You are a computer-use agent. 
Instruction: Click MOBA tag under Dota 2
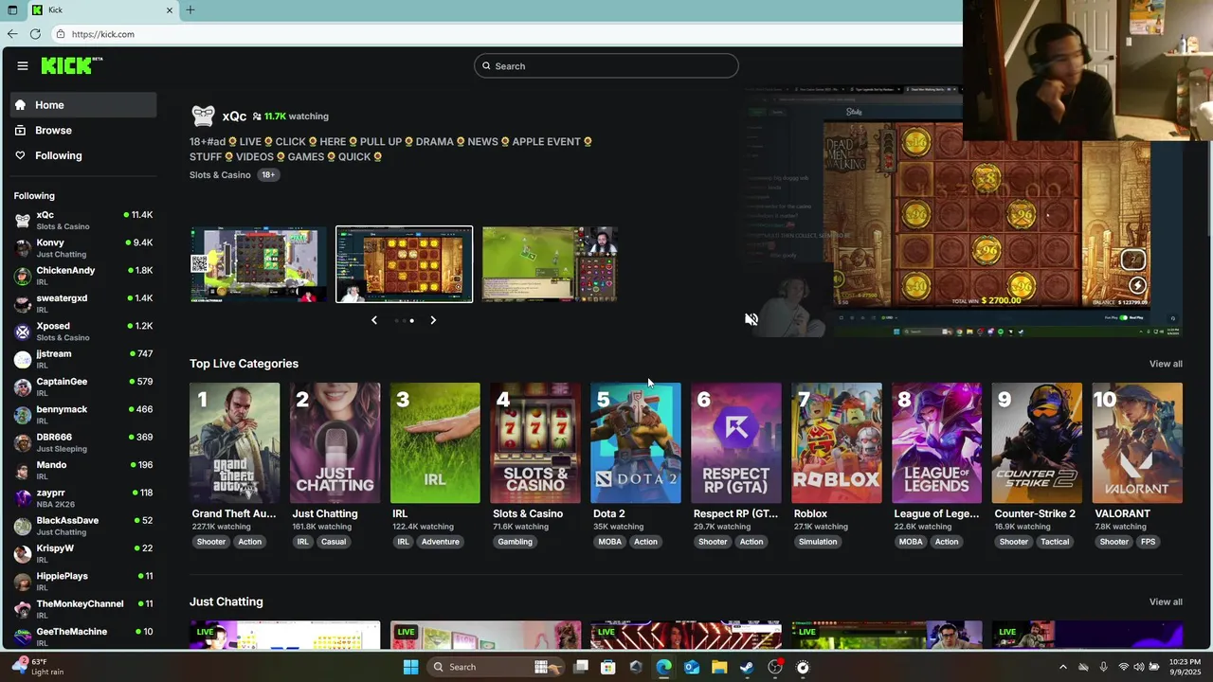[x=610, y=542]
